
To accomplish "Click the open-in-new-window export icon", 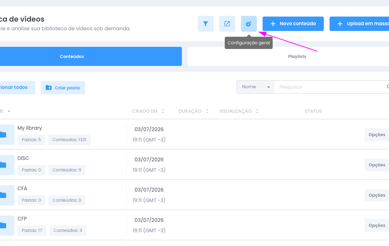I will pyautogui.click(x=227, y=24).
